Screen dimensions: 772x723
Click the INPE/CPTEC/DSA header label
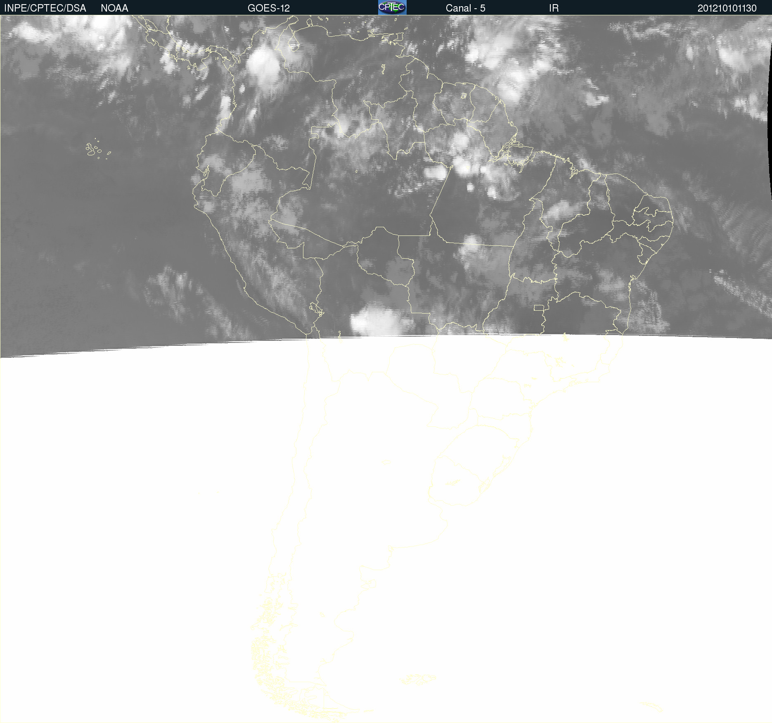45,8
